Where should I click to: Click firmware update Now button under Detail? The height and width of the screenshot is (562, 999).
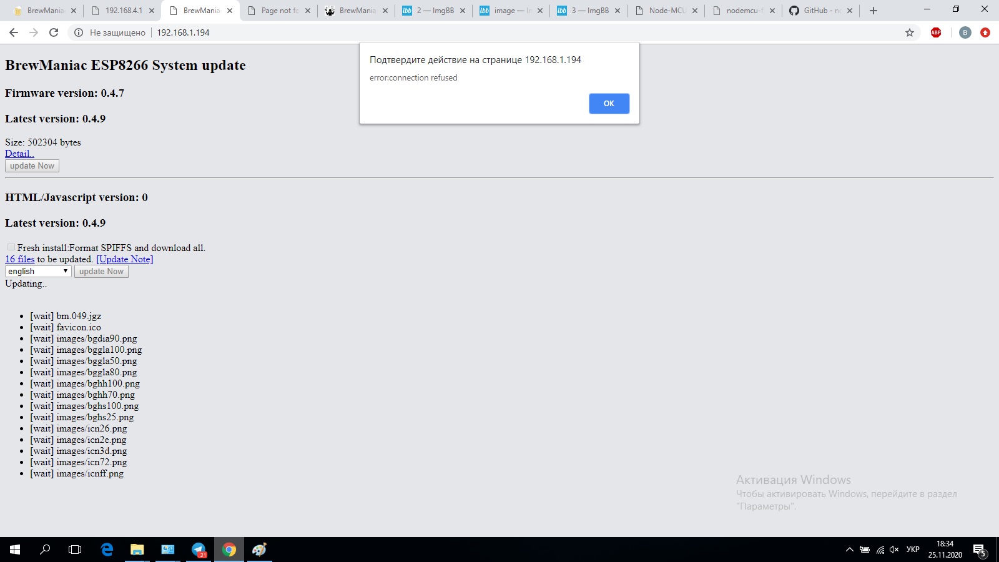click(x=32, y=166)
